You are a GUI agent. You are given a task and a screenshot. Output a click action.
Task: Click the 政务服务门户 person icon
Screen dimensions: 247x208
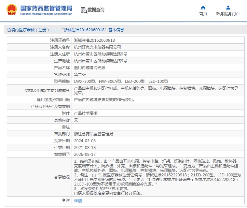tap(228, 7)
